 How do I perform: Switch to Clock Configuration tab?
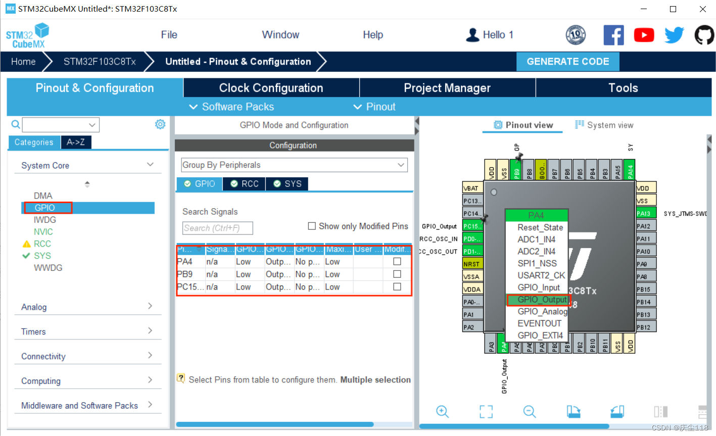tap(271, 88)
